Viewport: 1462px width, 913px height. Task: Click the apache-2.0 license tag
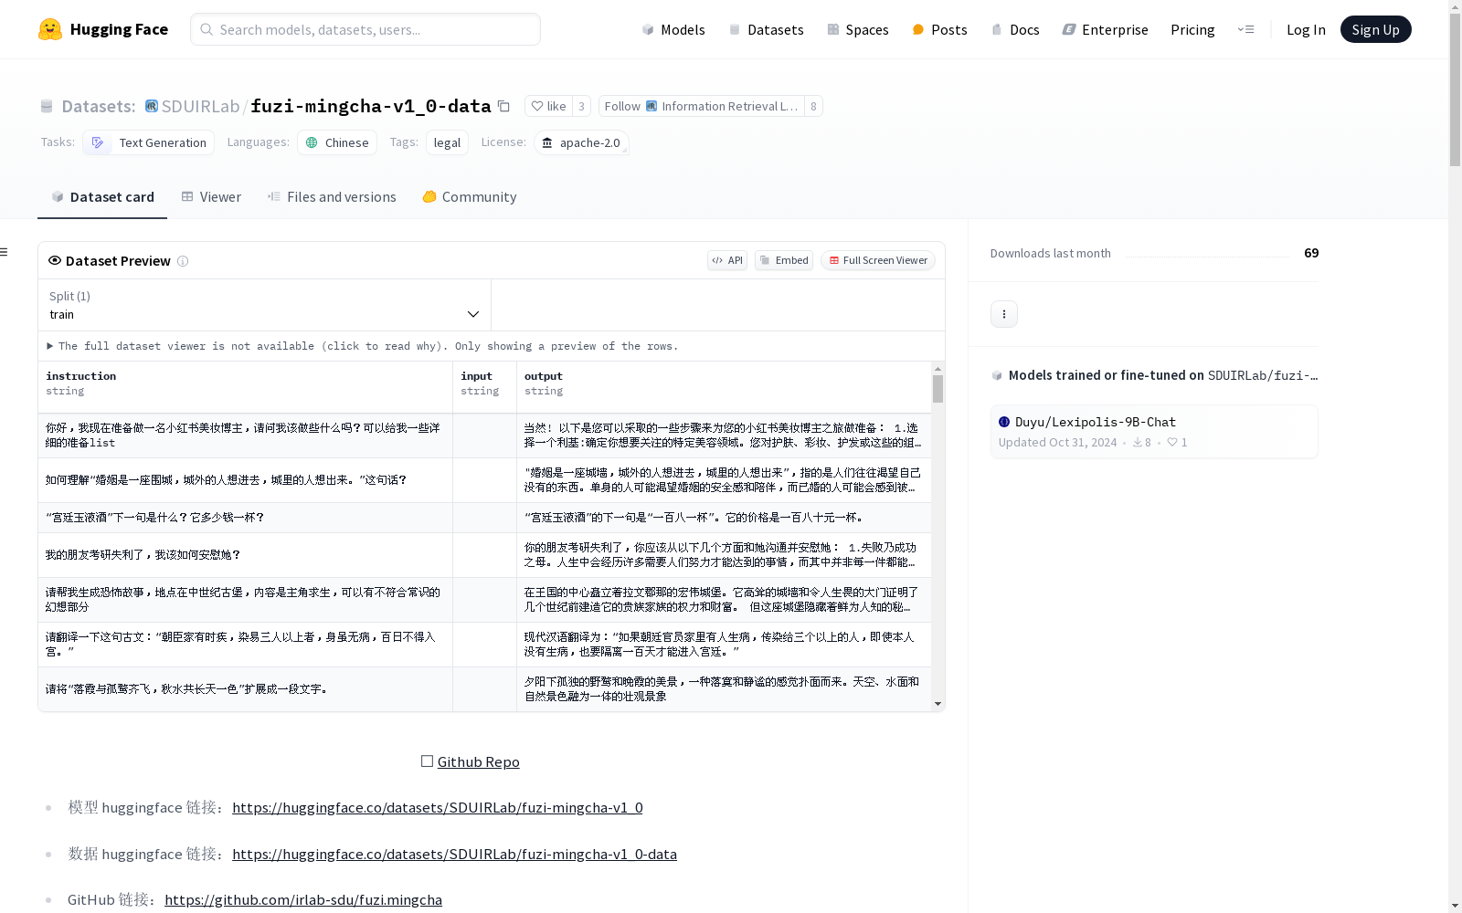581,142
